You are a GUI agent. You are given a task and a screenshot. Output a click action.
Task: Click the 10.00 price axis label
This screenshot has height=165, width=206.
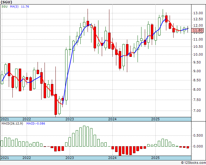click(x=198, y=54)
